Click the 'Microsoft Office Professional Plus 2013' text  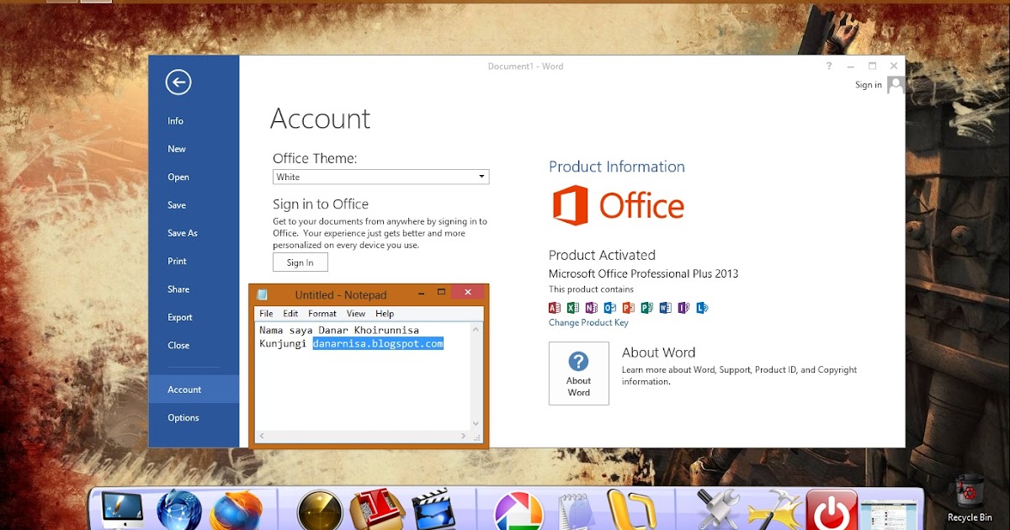644,273
